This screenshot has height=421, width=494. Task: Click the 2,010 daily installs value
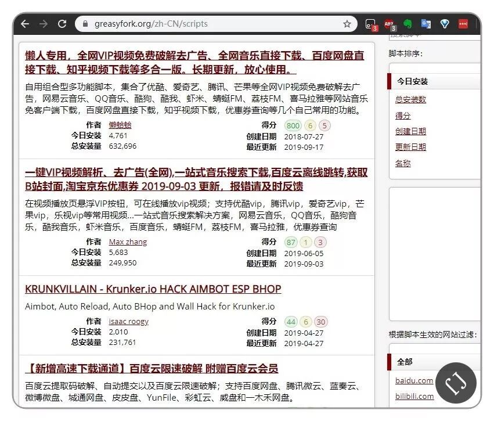point(118,332)
